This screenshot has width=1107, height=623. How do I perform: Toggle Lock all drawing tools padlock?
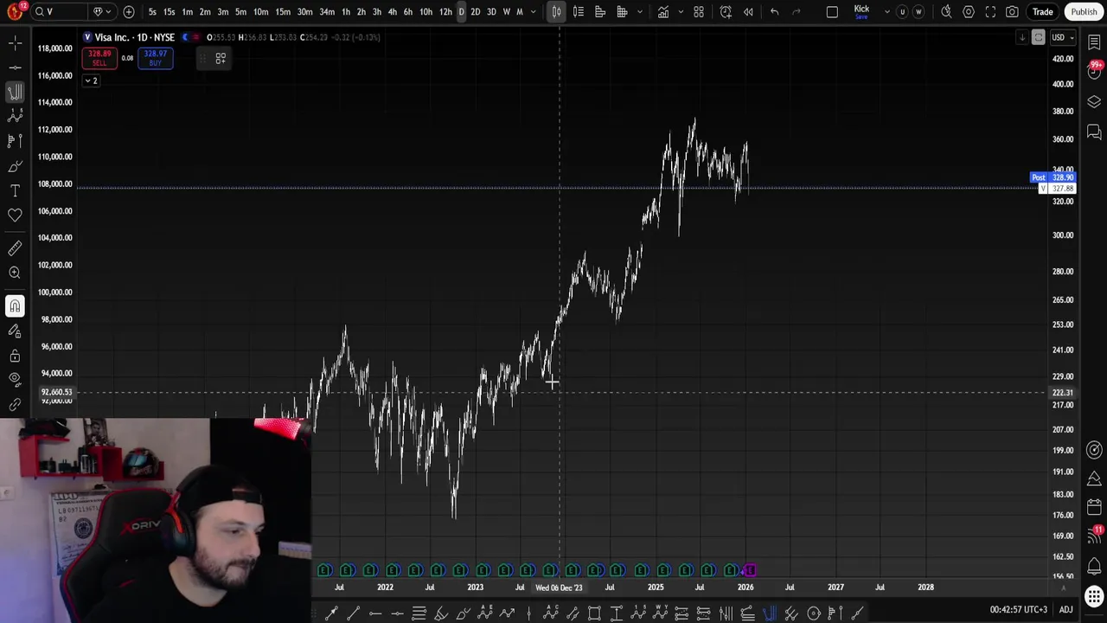click(15, 356)
